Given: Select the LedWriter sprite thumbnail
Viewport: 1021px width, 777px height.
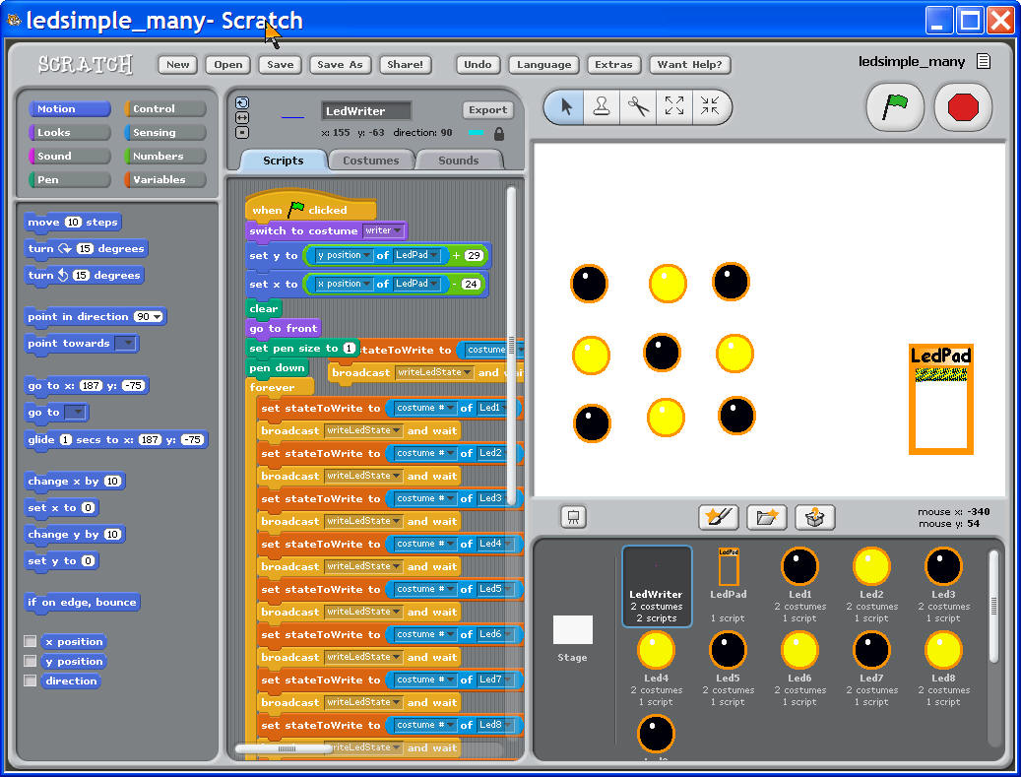Looking at the screenshot, I should pos(657,586).
